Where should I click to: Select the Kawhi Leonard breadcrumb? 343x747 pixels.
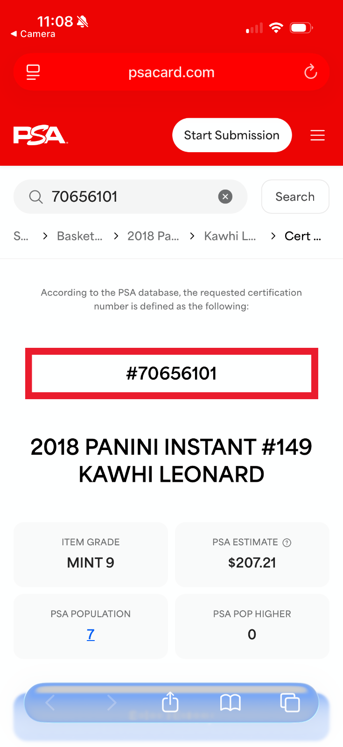point(230,236)
